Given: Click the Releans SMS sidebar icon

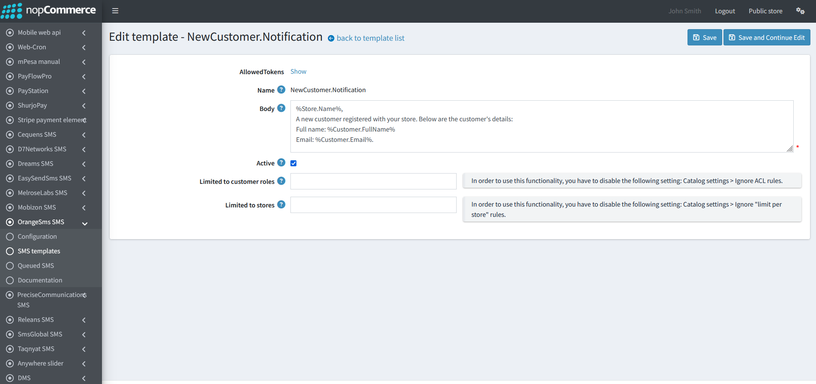Looking at the screenshot, I should pos(10,320).
